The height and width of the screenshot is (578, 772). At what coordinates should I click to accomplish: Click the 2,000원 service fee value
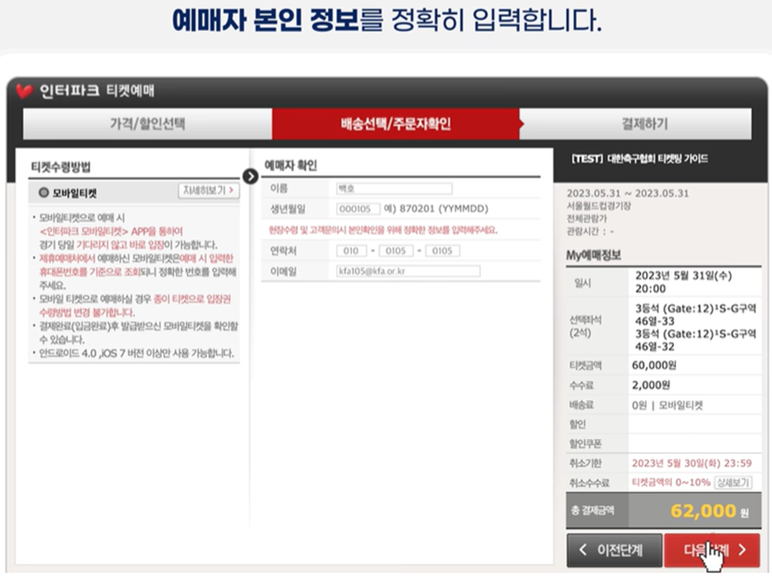coord(651,385)
